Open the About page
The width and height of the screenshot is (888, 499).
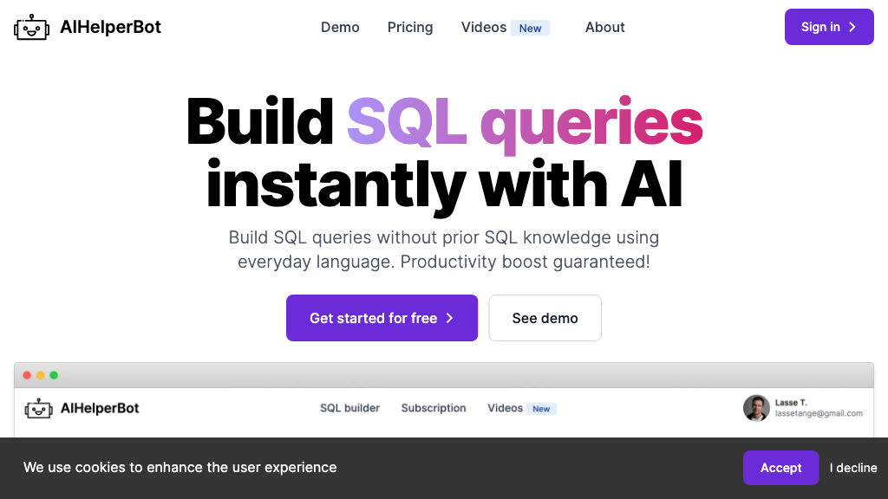pyautogui.click(x=604, y=27)
